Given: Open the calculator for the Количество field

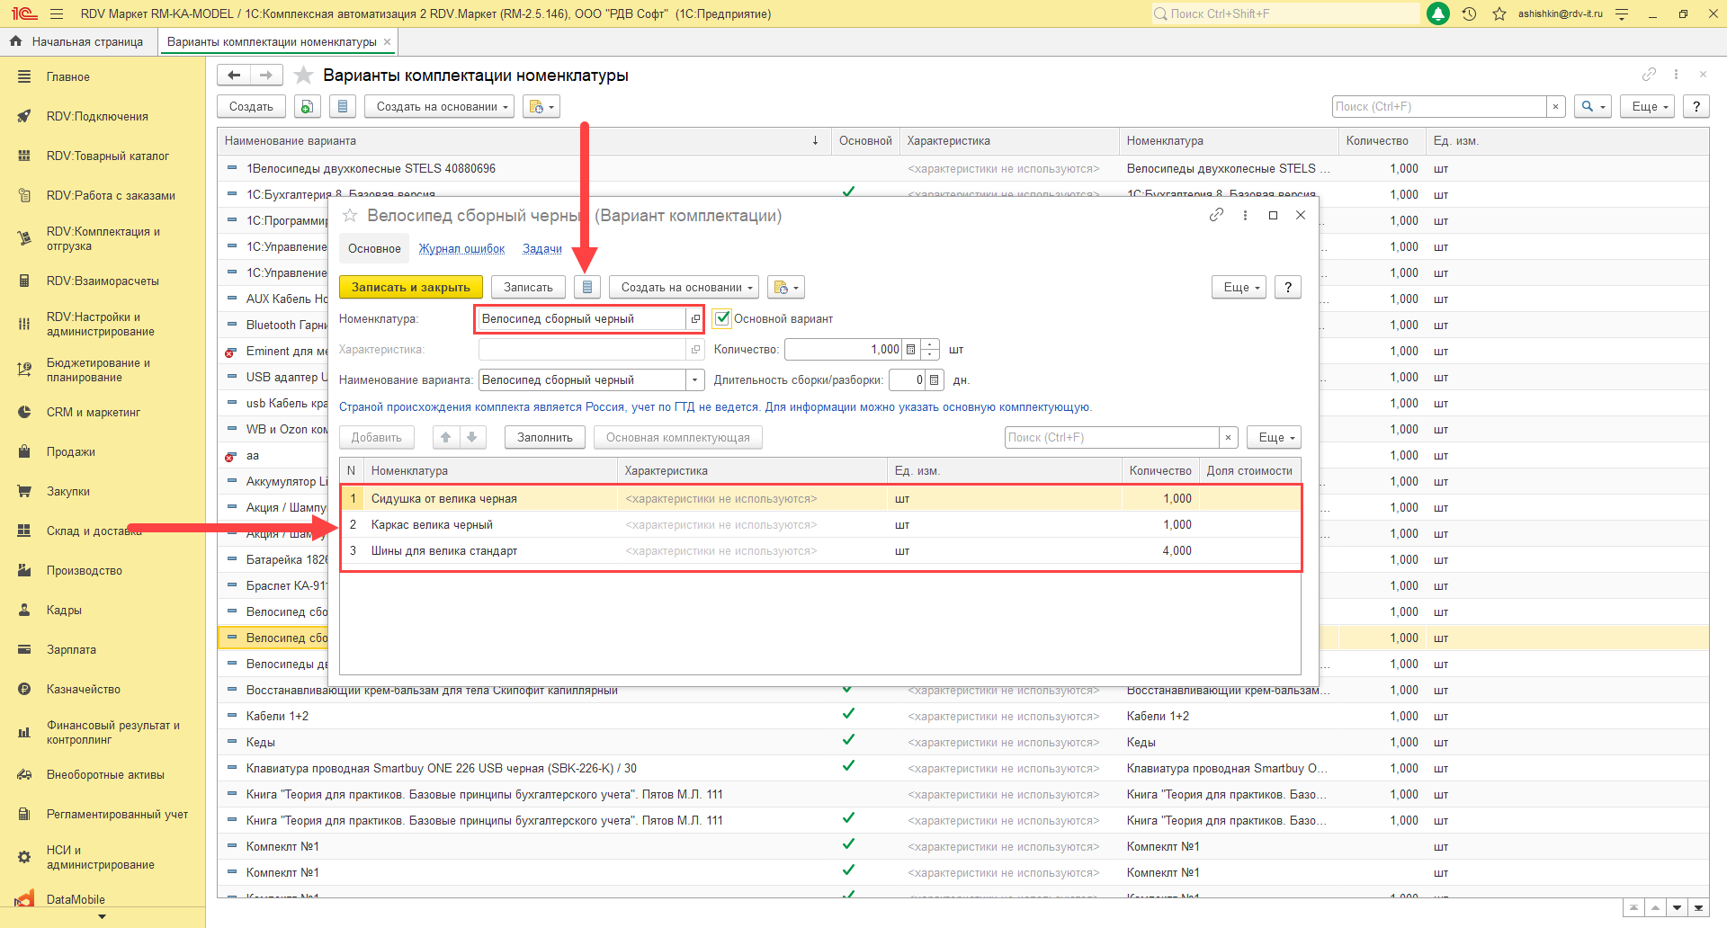Looking at the screenshot, I should (x=910, y=350).
